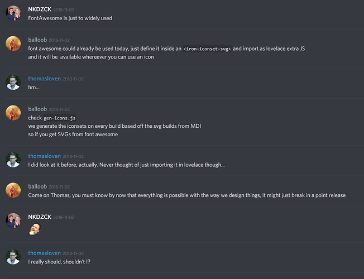The width and height of the screenshot is (364, 279).
Task: Click thomasloven's avatar next to "hm..."
Action: click(13, 83)
